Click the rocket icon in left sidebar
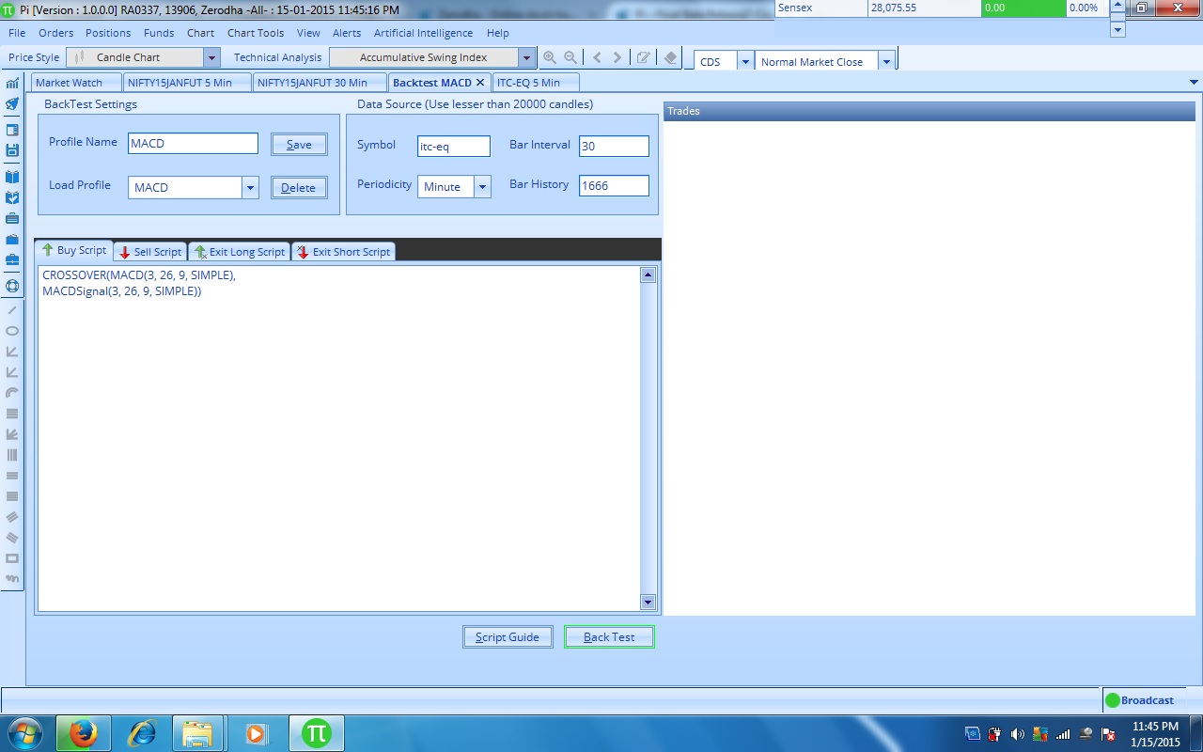1203x752 pixels. click(x=12, y=103)
